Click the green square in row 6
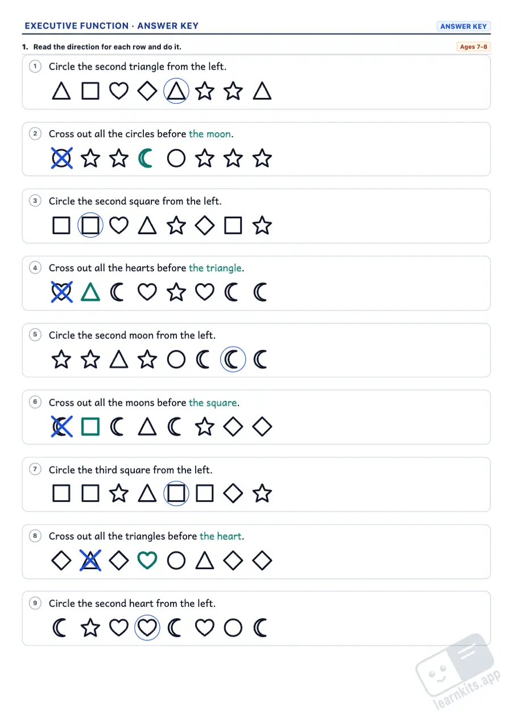 [90, 427]
